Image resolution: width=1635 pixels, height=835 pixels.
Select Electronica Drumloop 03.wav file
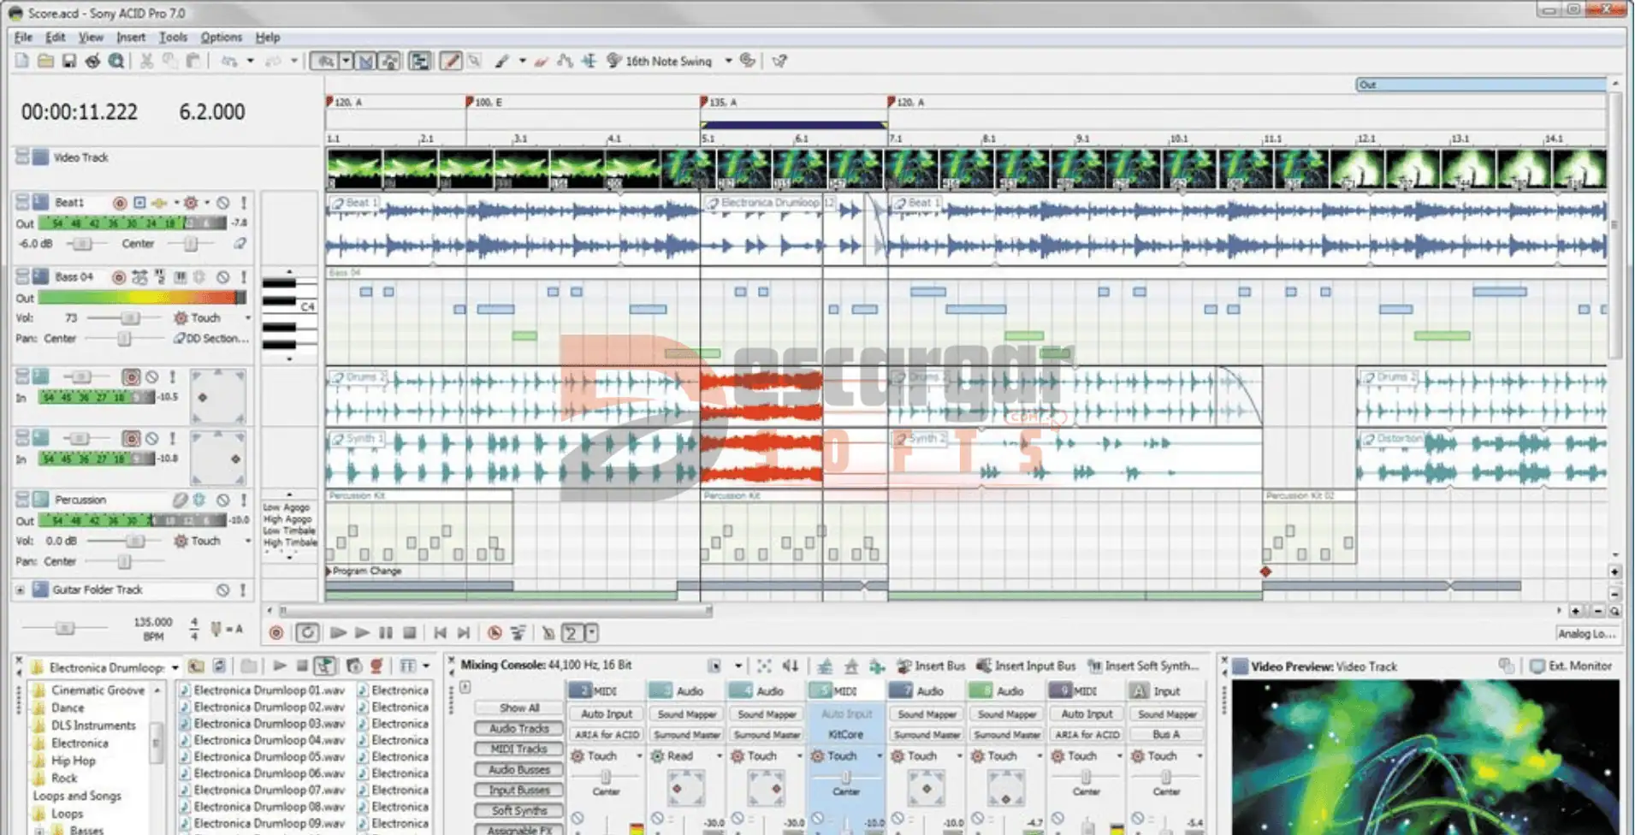262,724
